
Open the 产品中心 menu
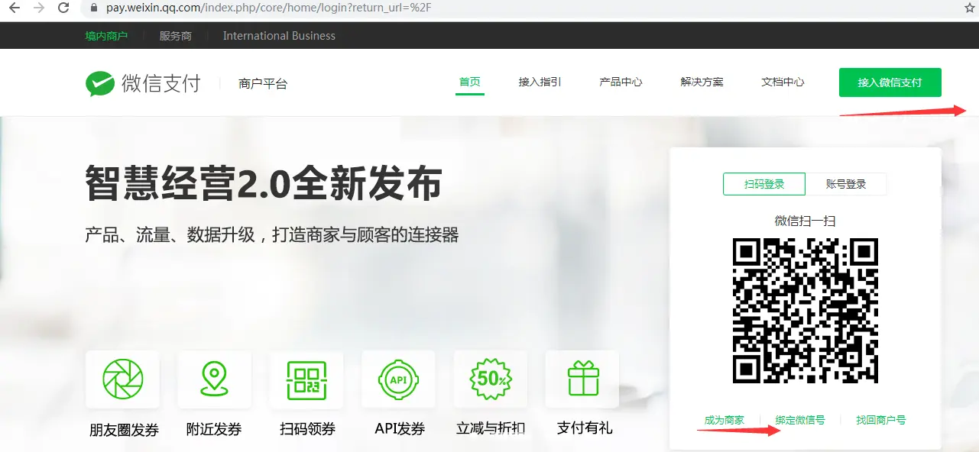[x=621, y=82]
